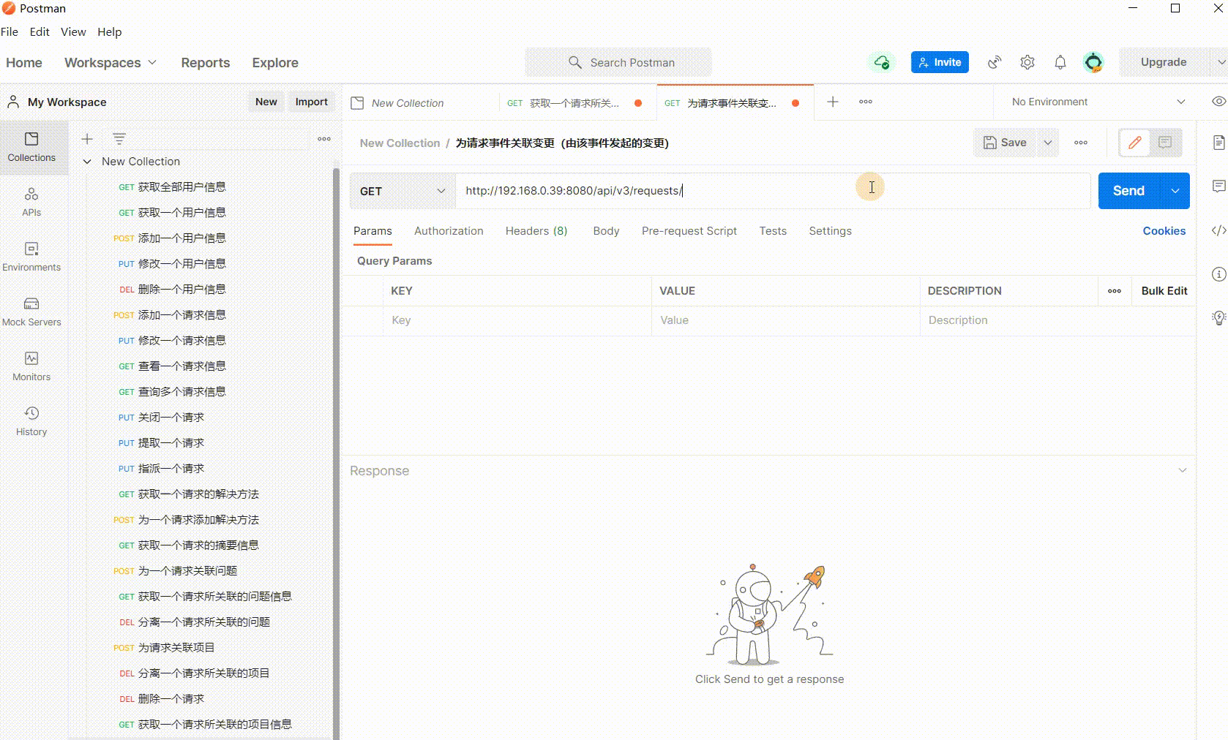Open the Collections sidebar panel
This screenshot has height=740, width=1228.
[x=31, y=147]
